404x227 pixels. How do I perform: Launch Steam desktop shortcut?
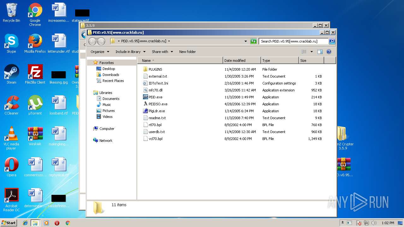coord(11,75)
